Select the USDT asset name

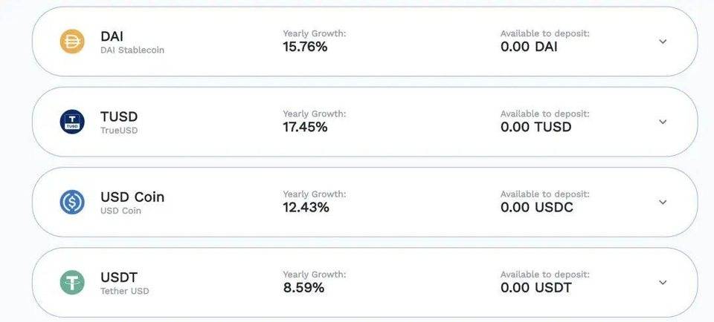click(x=119, y=277)
